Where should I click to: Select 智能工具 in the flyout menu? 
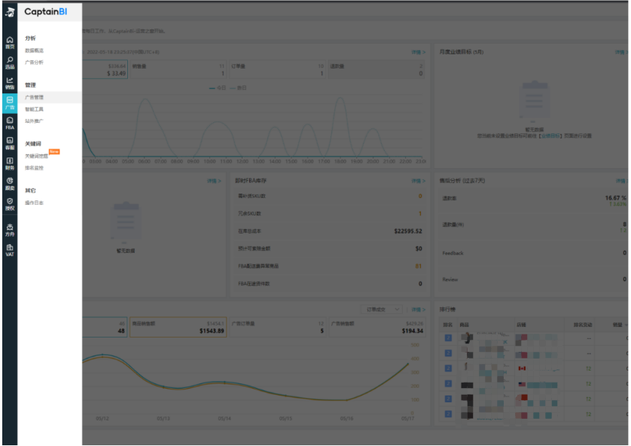click(x=35, y=109)
